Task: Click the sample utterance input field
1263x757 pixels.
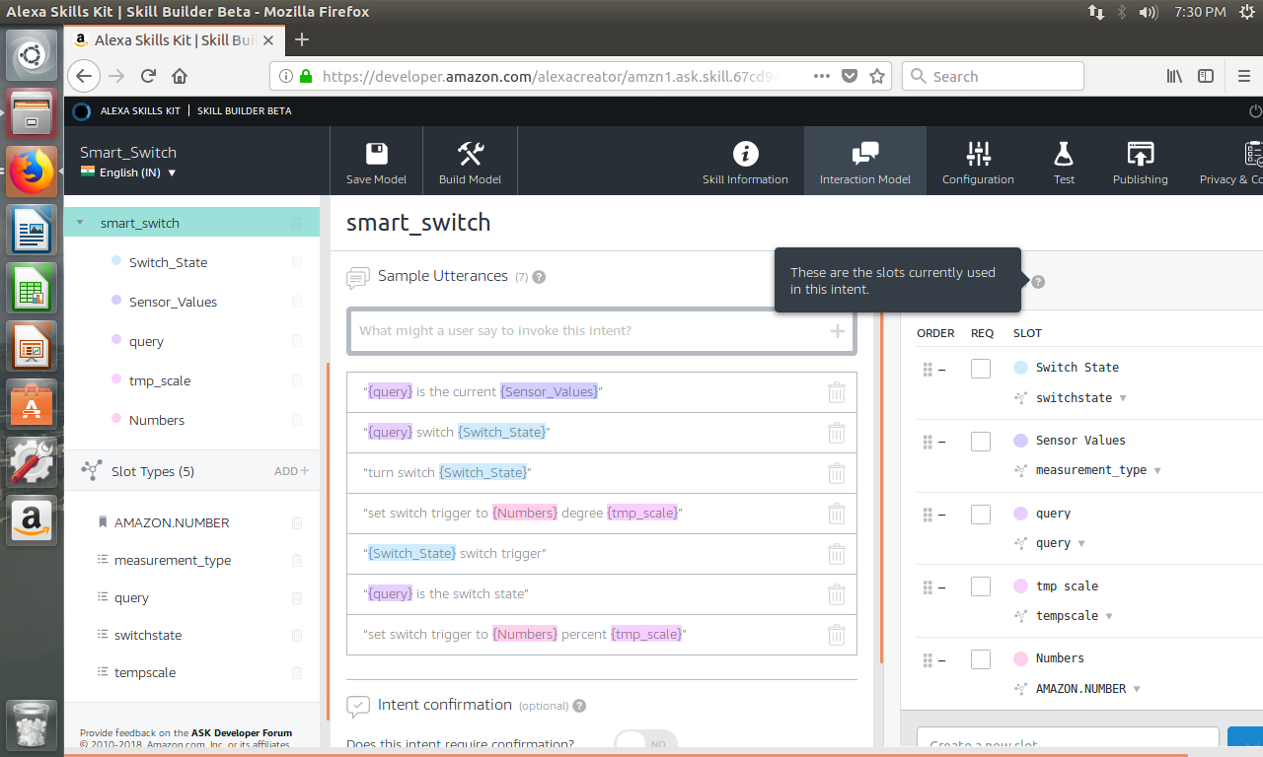Action: 602,331
